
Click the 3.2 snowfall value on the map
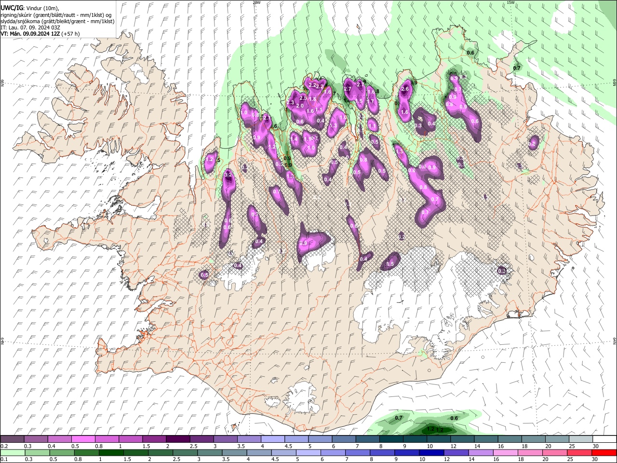(229, 174)
